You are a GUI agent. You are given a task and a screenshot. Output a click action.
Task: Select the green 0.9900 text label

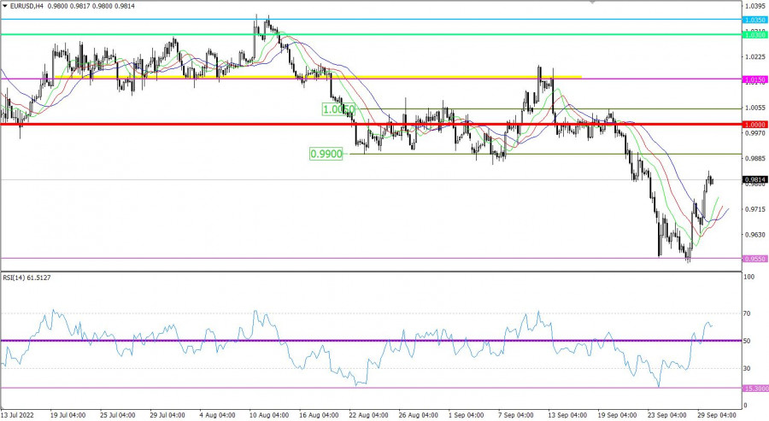coord(325,154)
